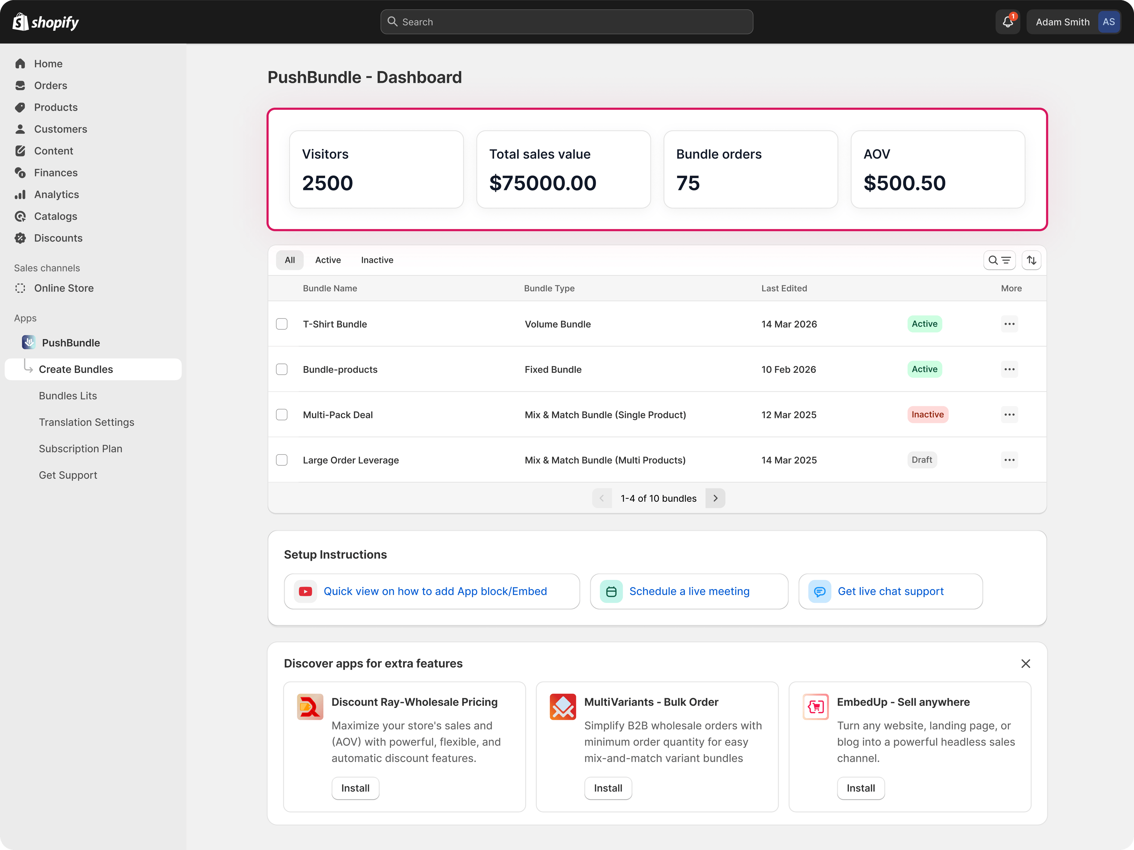
Task: Click the AS user avatar
Action: [x=1108, y=22]
